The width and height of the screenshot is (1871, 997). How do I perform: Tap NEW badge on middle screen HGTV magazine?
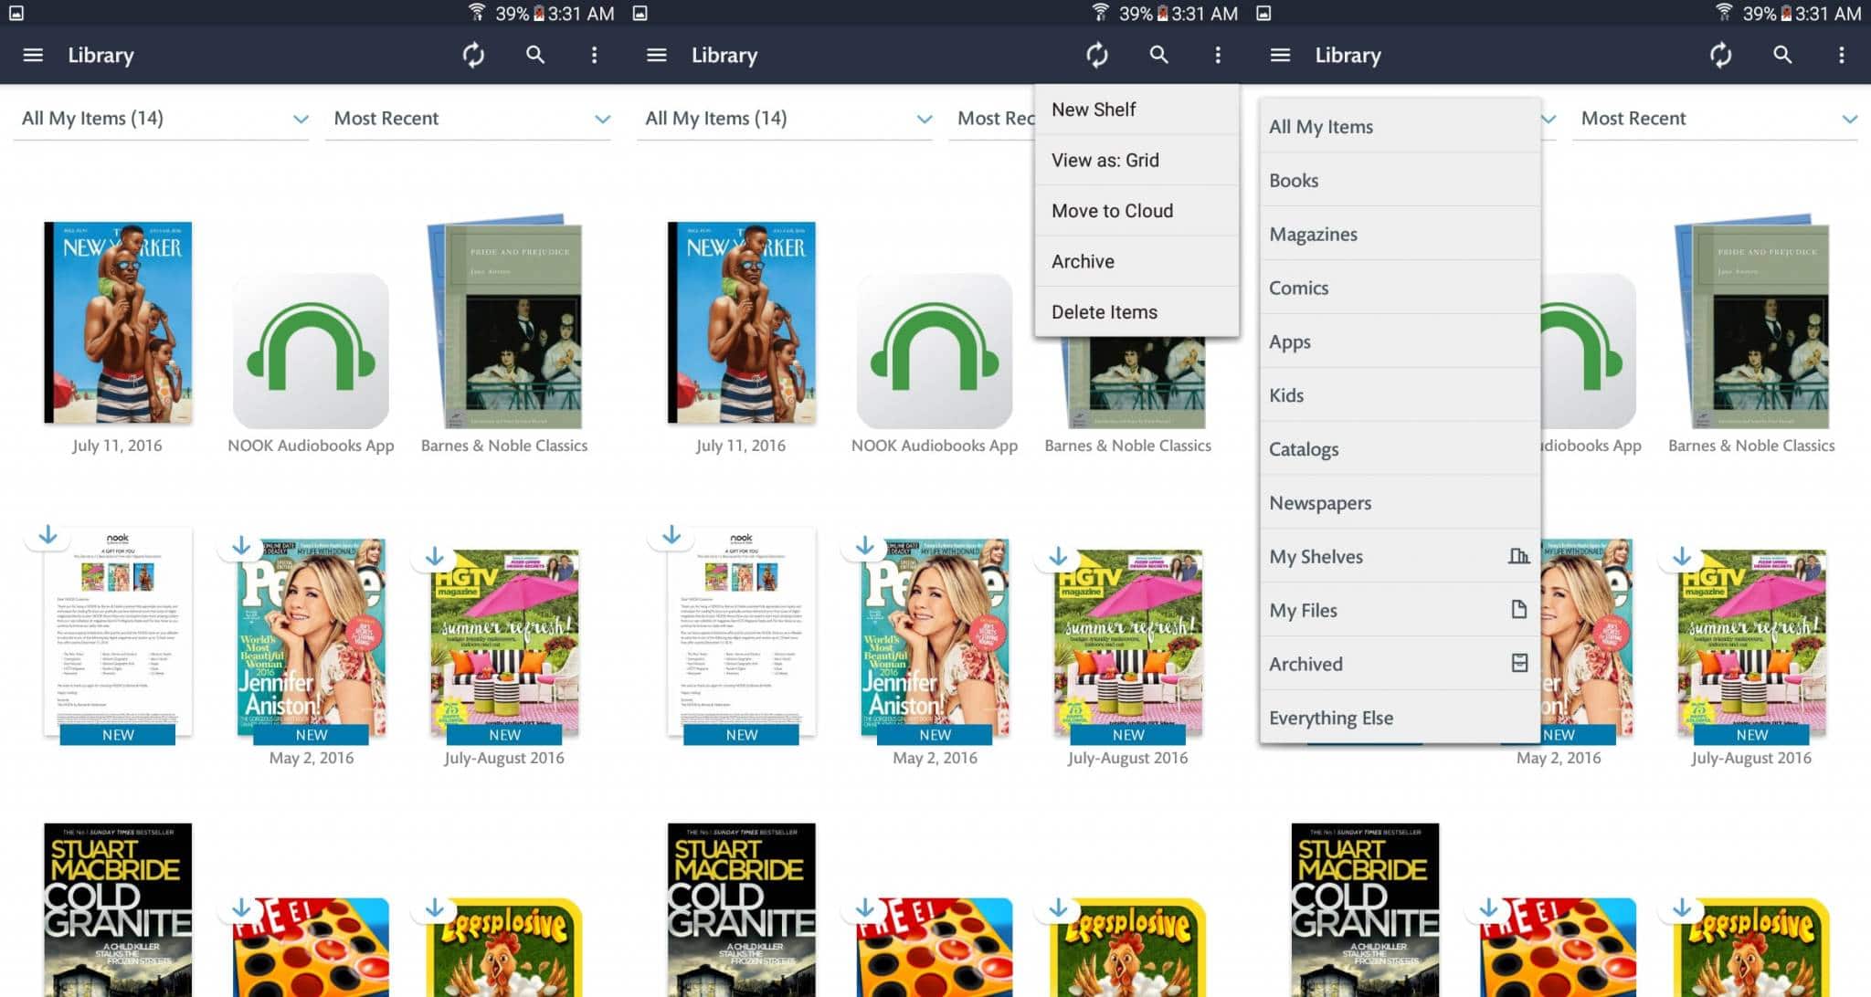1128,735
